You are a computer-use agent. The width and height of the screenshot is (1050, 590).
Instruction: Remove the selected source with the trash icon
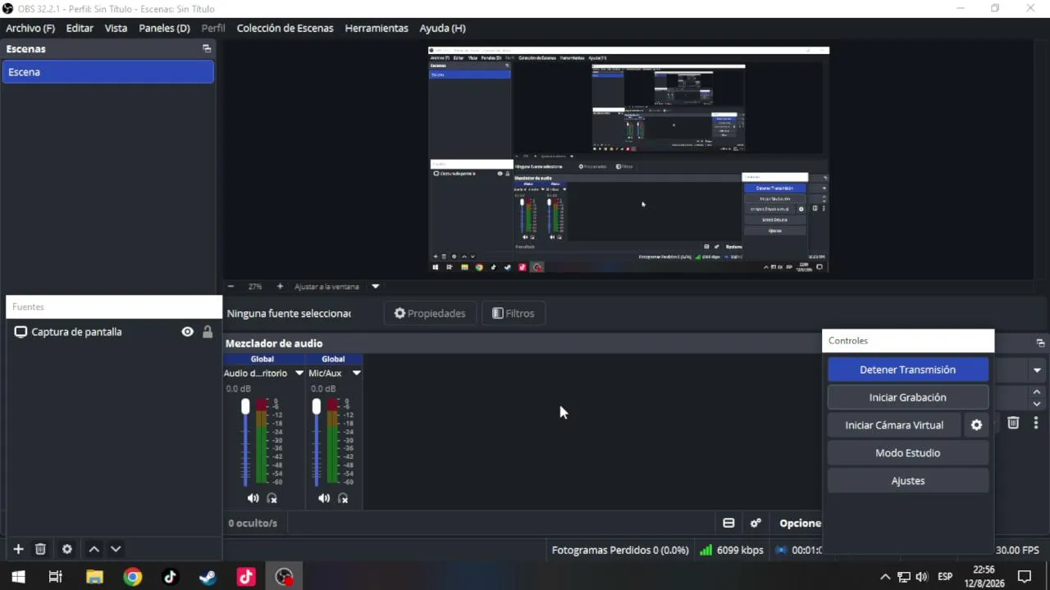pyautogui.click(x=40, y=549)
